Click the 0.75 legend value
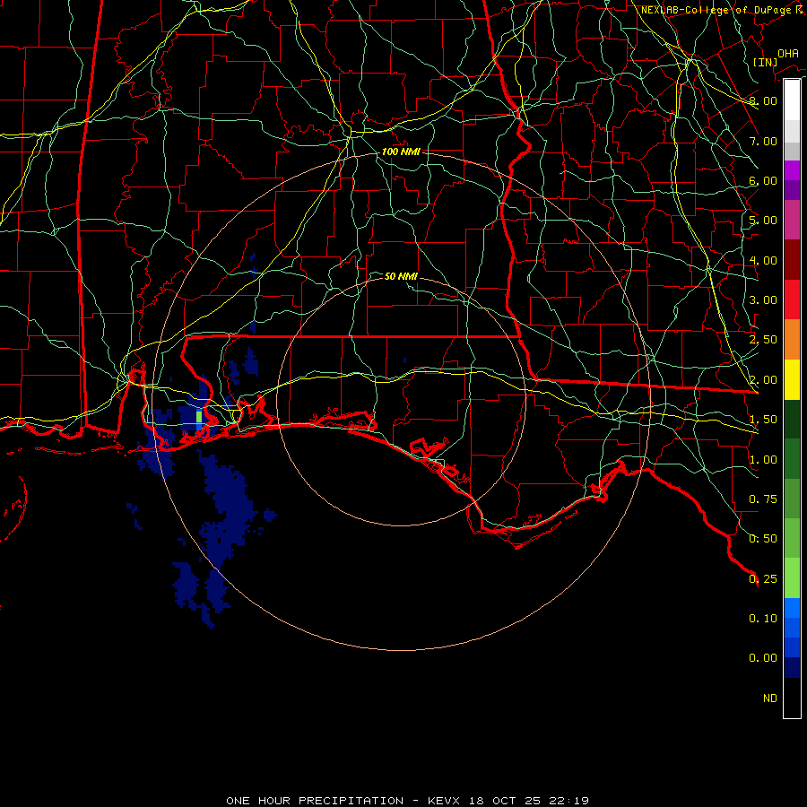The height and width of the screenshot is (807, 807). [x=763, y=499]
